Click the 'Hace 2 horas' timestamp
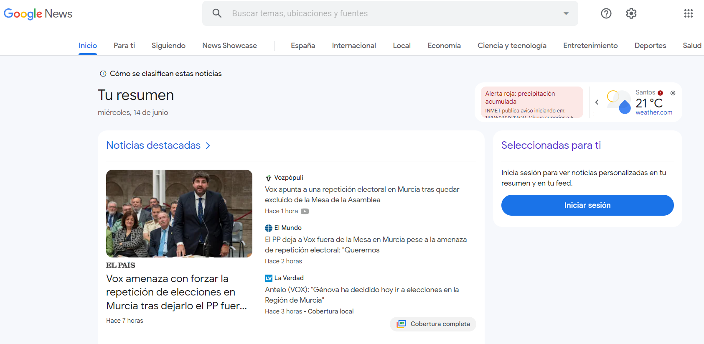 point(283,261)
